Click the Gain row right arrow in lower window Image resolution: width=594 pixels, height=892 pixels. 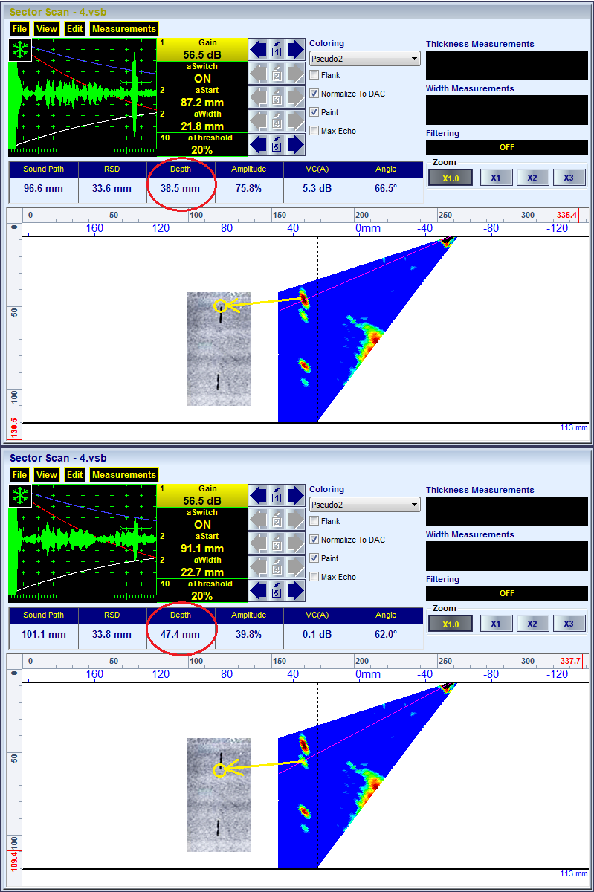point(296,496)
